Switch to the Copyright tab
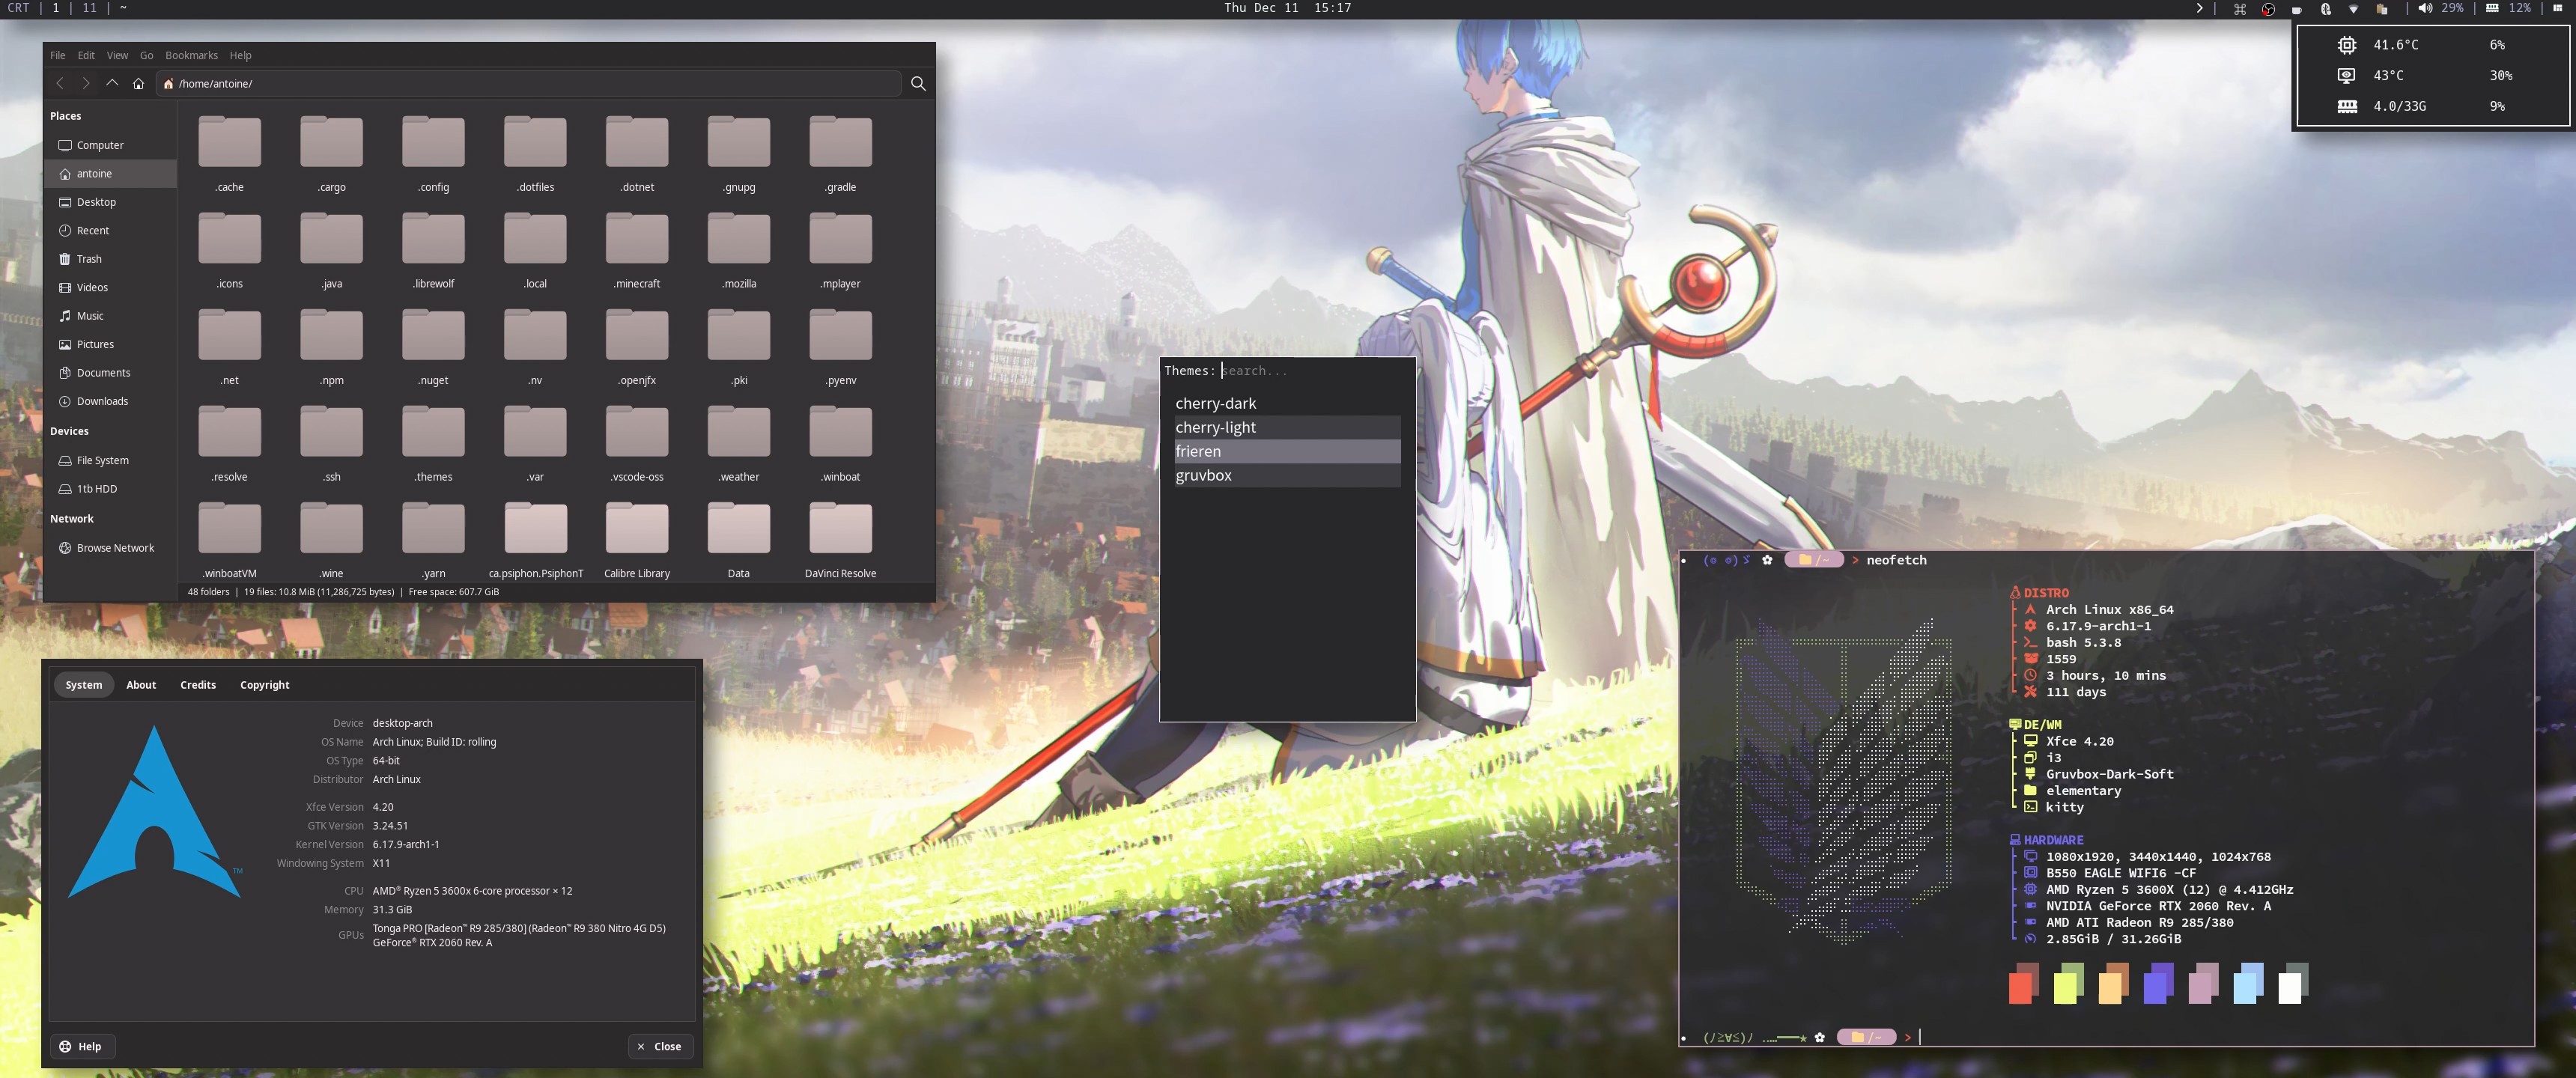Screen dimensions: 2576x1078 pyautogui.click(x=265, y=685)
